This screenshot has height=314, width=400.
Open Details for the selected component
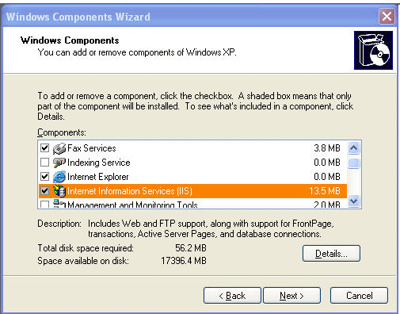pyautogui.click(x=331, y=254)
